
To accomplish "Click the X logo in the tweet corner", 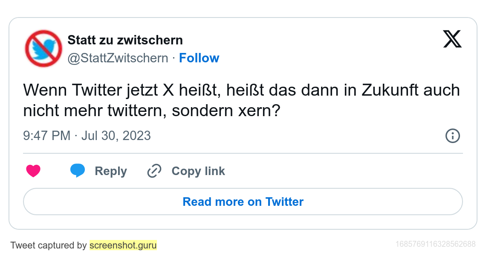I will tap(452, 39).
